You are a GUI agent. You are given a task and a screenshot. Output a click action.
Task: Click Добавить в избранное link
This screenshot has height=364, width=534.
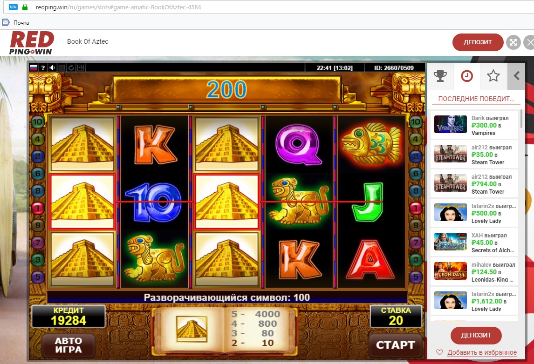[481, 352]
